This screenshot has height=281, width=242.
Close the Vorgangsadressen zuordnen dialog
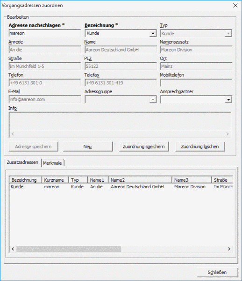[235, 6]
